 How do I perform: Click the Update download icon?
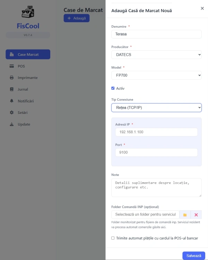(x=11, y=124)
